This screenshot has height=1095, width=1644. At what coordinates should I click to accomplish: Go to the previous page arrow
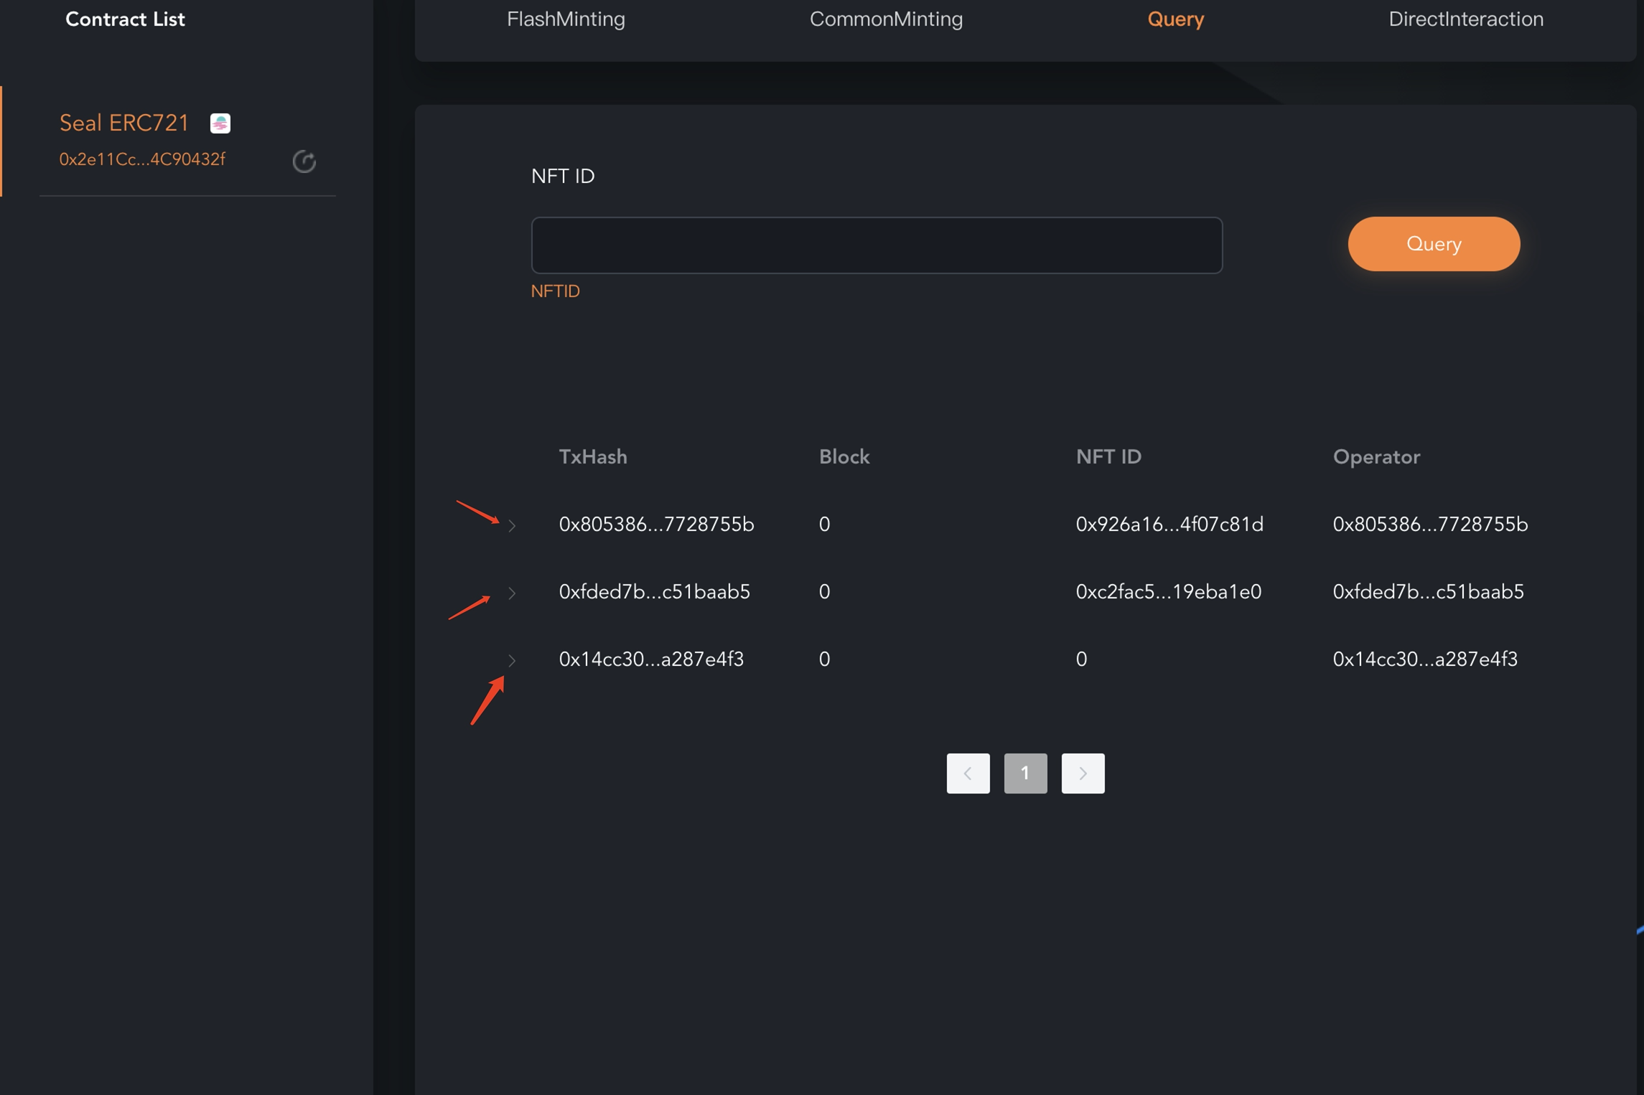tap(968, 774)
